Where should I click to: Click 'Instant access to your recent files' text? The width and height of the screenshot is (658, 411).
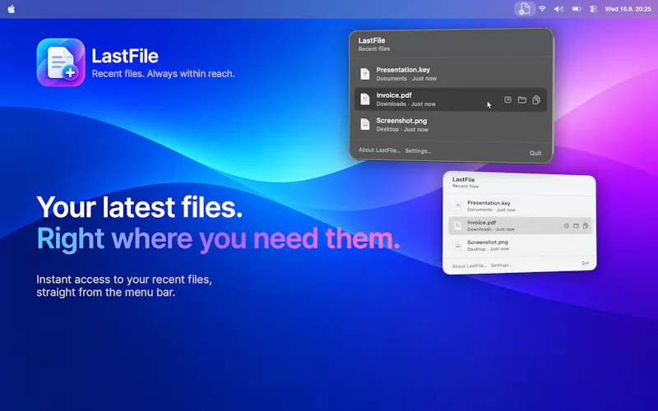124,279
